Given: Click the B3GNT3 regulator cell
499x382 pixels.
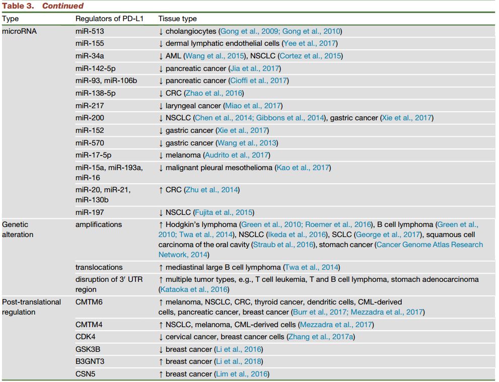Looking at the screenshot, I should coord(90,362).
